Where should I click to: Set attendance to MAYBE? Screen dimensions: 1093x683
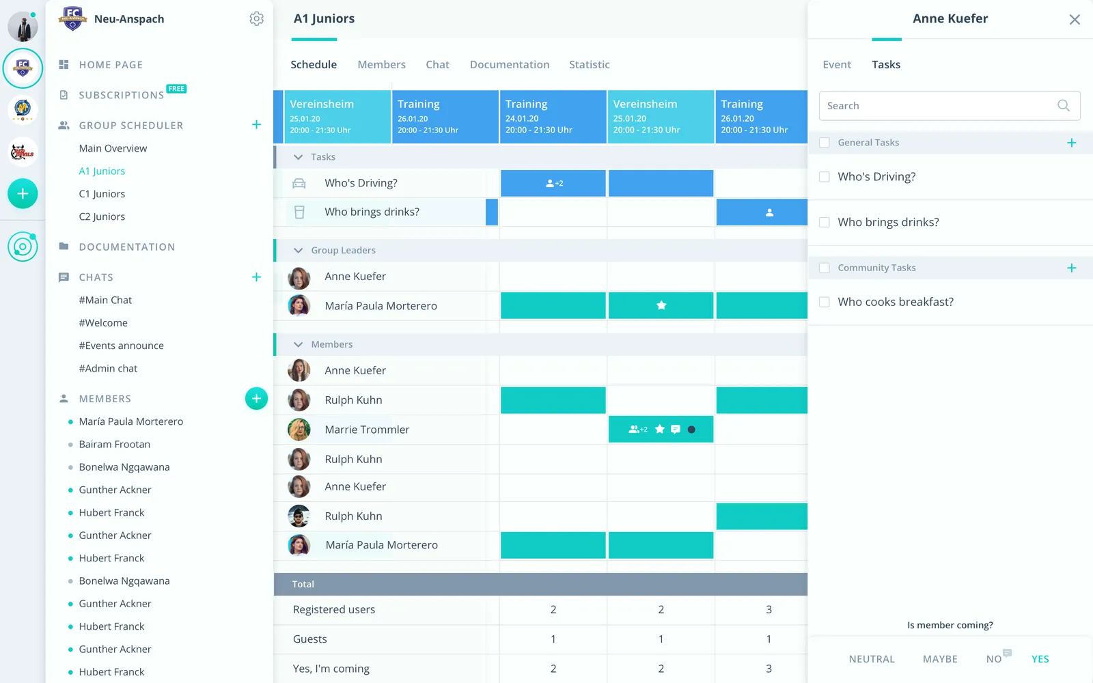[940, 659]
